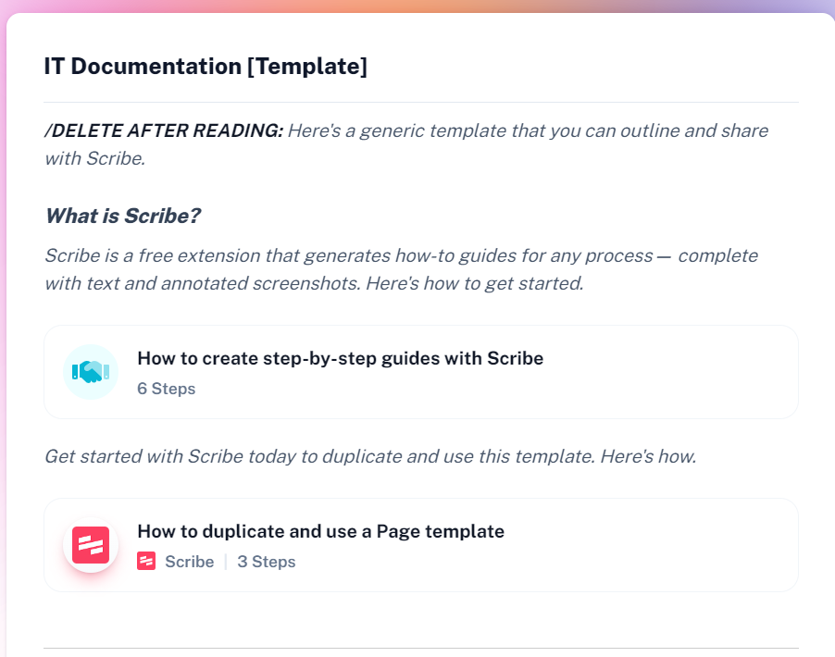Image resolution: width=835 pixels, height=657 pixels.
Task: Click the 'Scribe is a free extension' paragraph
Action: click(x=402, y=269)
